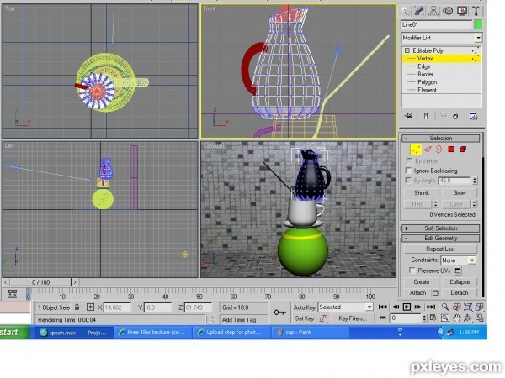The image size is (505, 378).
Task: Open Preserve UVs settings box
Action: tap(458, 271)
